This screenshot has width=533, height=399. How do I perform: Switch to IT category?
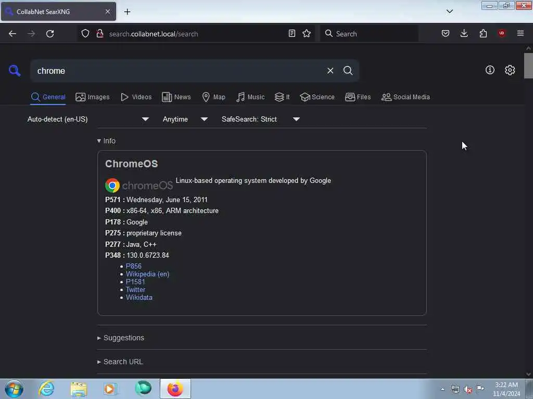[x=282, y=97]
